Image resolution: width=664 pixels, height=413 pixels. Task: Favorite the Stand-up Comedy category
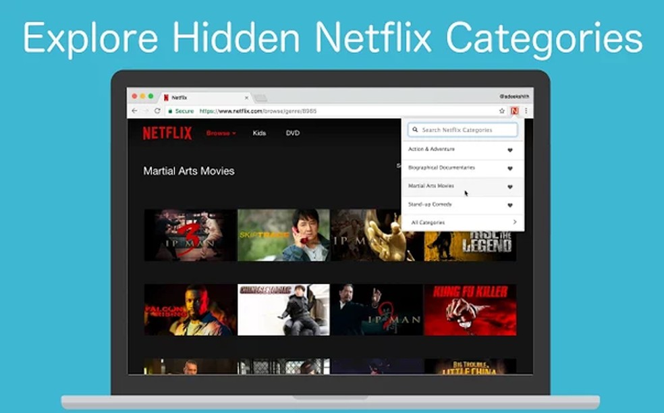click(x=510, y=204)
